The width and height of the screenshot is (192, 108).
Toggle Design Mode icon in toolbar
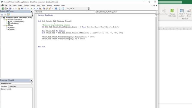coord(40,9)
